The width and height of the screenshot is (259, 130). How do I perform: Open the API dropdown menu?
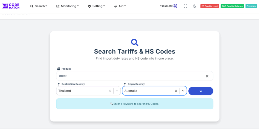[120, 6]
